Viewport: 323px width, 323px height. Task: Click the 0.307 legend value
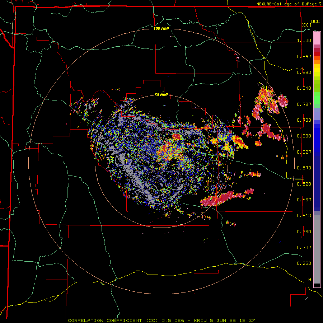click(304, 248)
